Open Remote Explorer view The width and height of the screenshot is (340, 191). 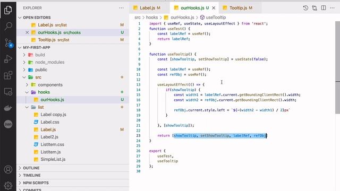click(8, 92)
